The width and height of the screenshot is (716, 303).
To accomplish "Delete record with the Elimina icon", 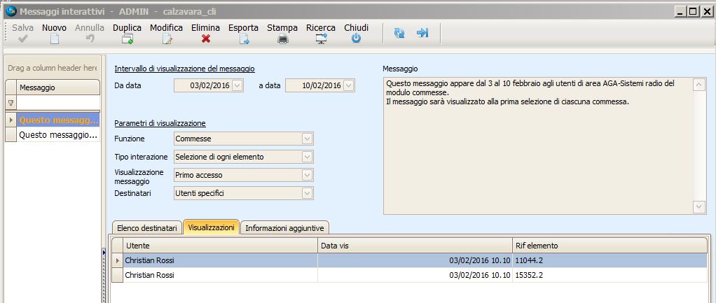I will [x=206, y=39].
